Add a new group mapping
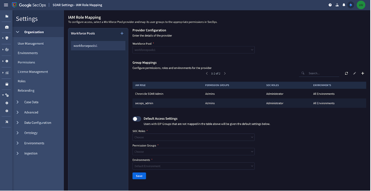 coord(363,73)
